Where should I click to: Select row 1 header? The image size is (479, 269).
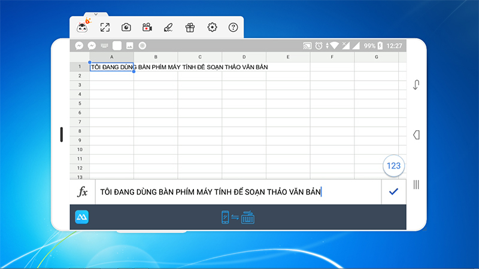tap(80, 67)
